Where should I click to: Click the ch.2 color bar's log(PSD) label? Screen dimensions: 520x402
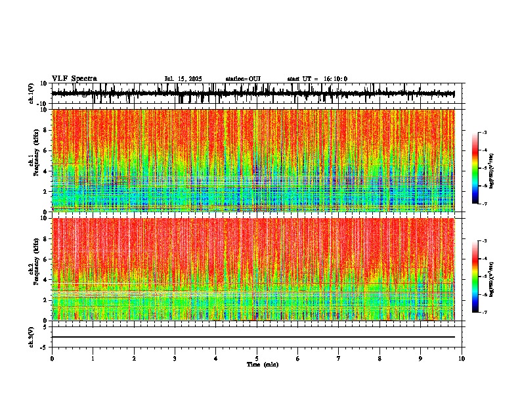point(491,279)
